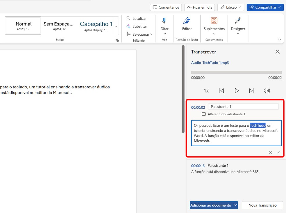Skip backward in the audio
Image resolution: width=286 pixels, height=213 pixels.
(221, 91)
